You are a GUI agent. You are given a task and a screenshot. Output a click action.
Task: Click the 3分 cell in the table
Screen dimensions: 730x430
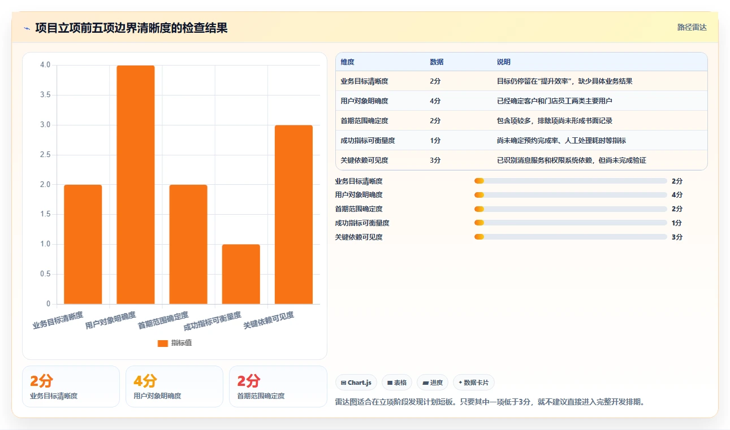click(x=435, y=160)
